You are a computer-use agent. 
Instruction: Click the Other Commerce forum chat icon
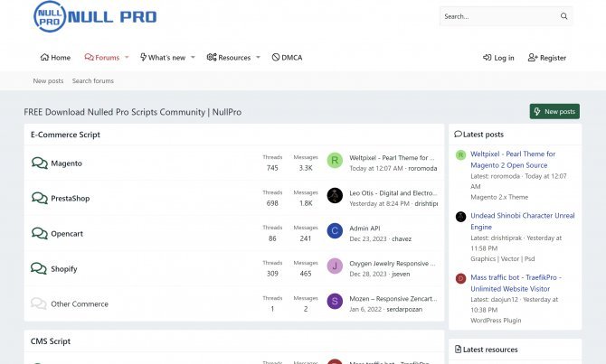[40, 303]
